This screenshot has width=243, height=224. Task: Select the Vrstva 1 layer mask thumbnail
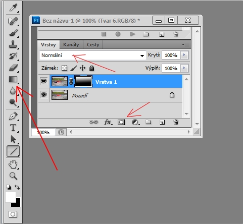point(83,81)
